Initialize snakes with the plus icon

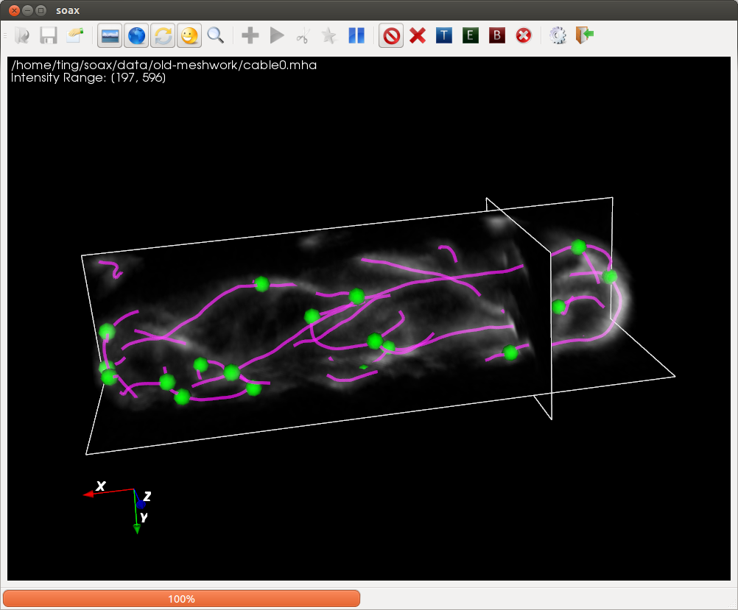pyautogui.click(x=250, y=35)
